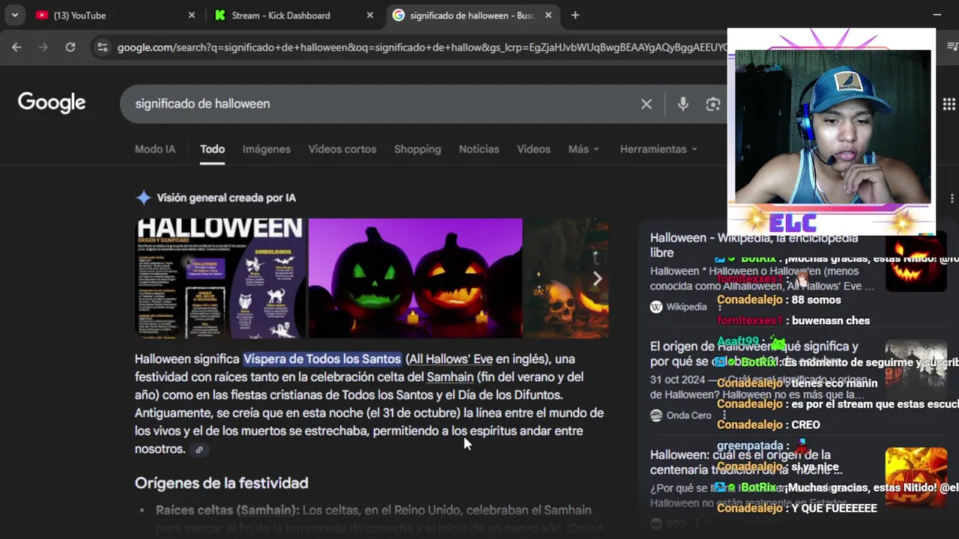This screenshot has width=959, height=539.
Task: Close the significado de halloween tab
Action: click(548, 15)
